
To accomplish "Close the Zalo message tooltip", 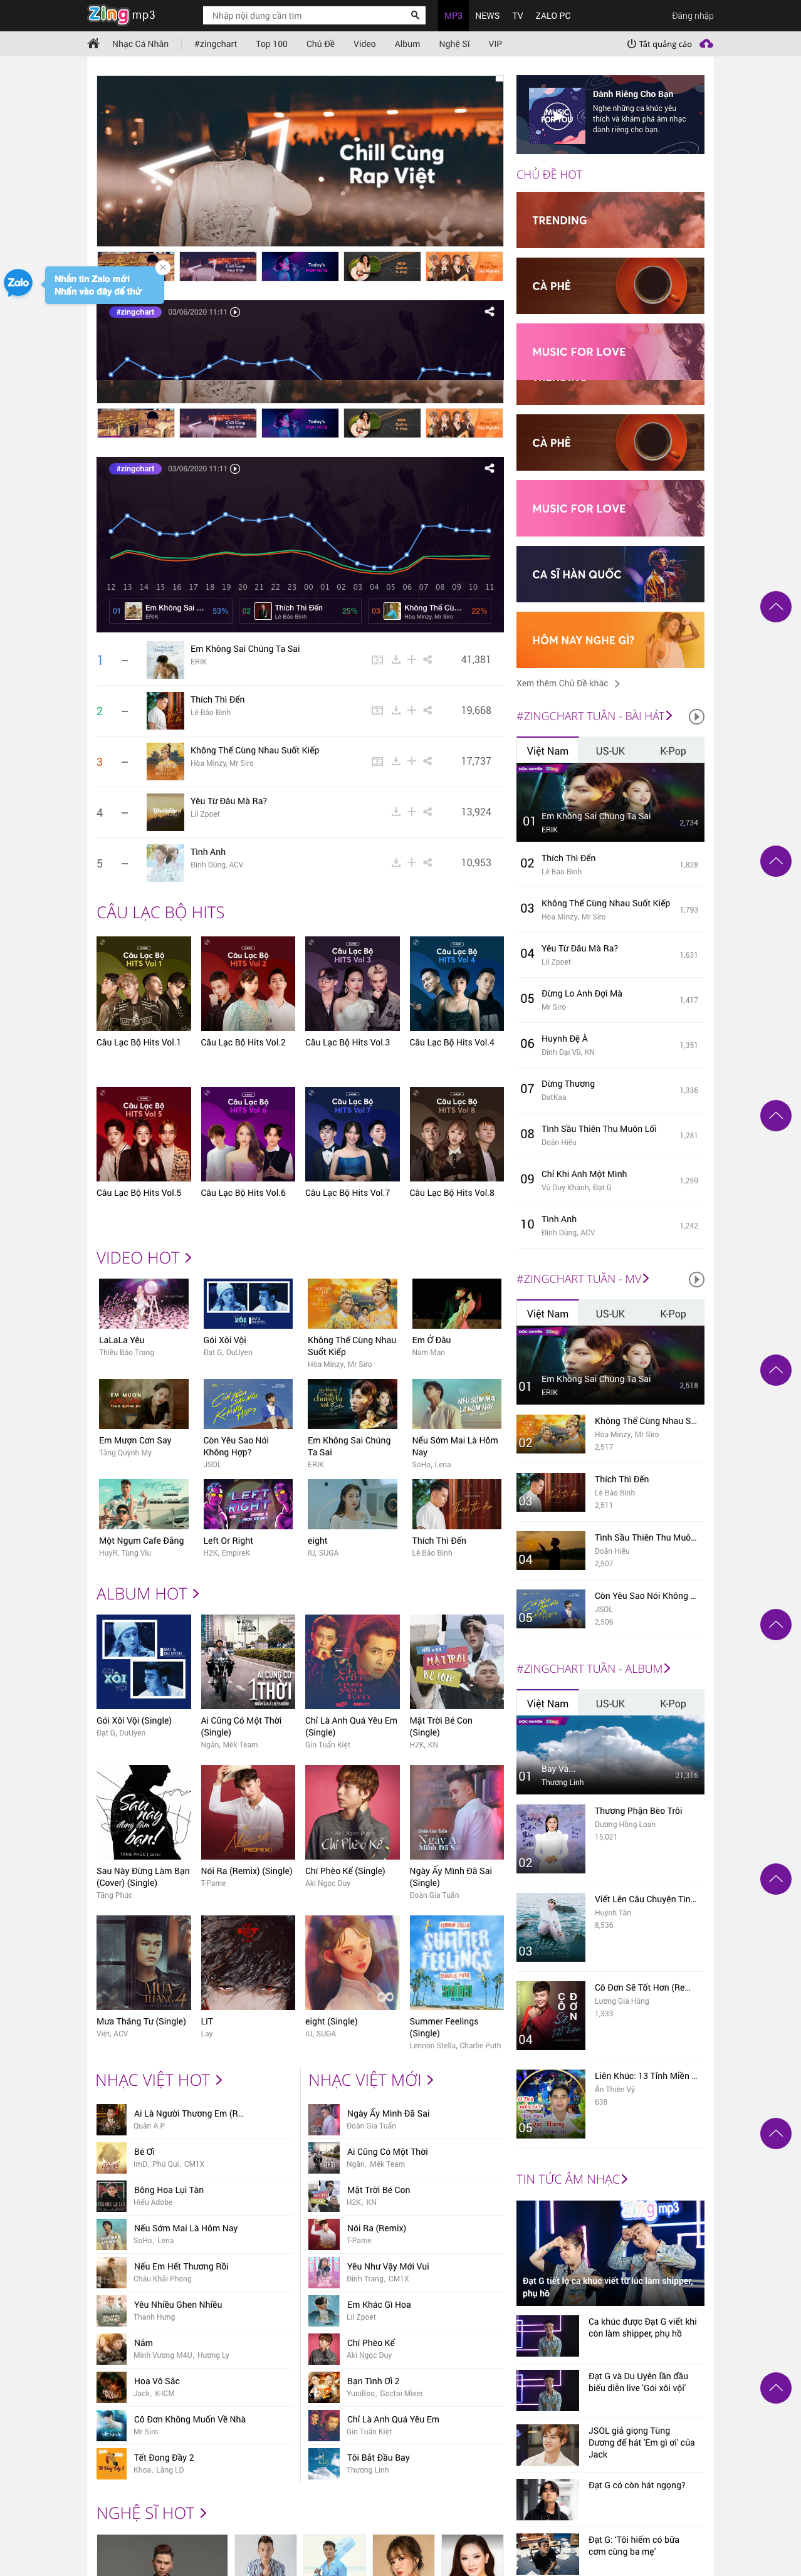I will point(163,267).
